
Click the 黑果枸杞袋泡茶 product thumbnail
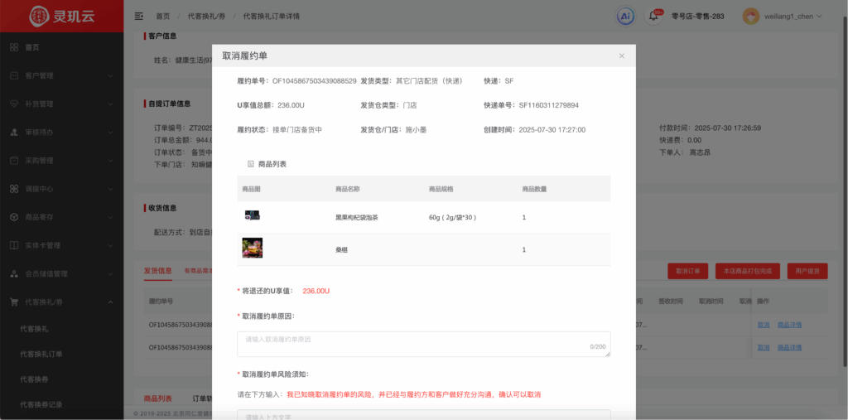(253, 216)
